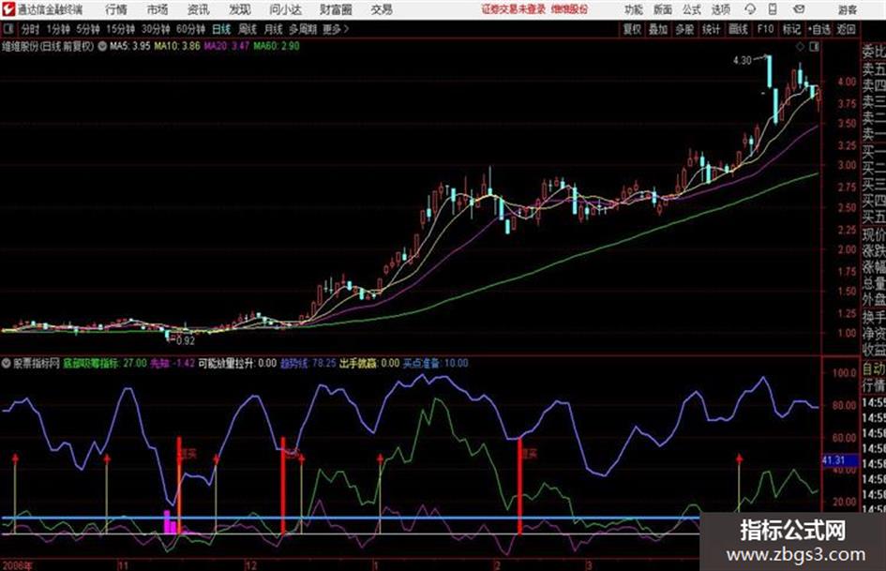
Task: Click the MA20: 3.47 indicator label
Action: click(x=227, y=46)
